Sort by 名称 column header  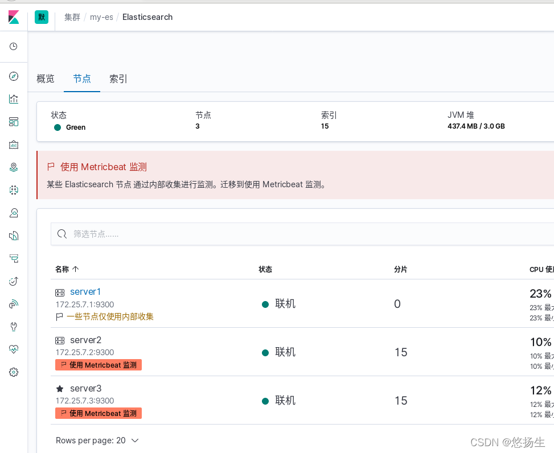(67, 269)
